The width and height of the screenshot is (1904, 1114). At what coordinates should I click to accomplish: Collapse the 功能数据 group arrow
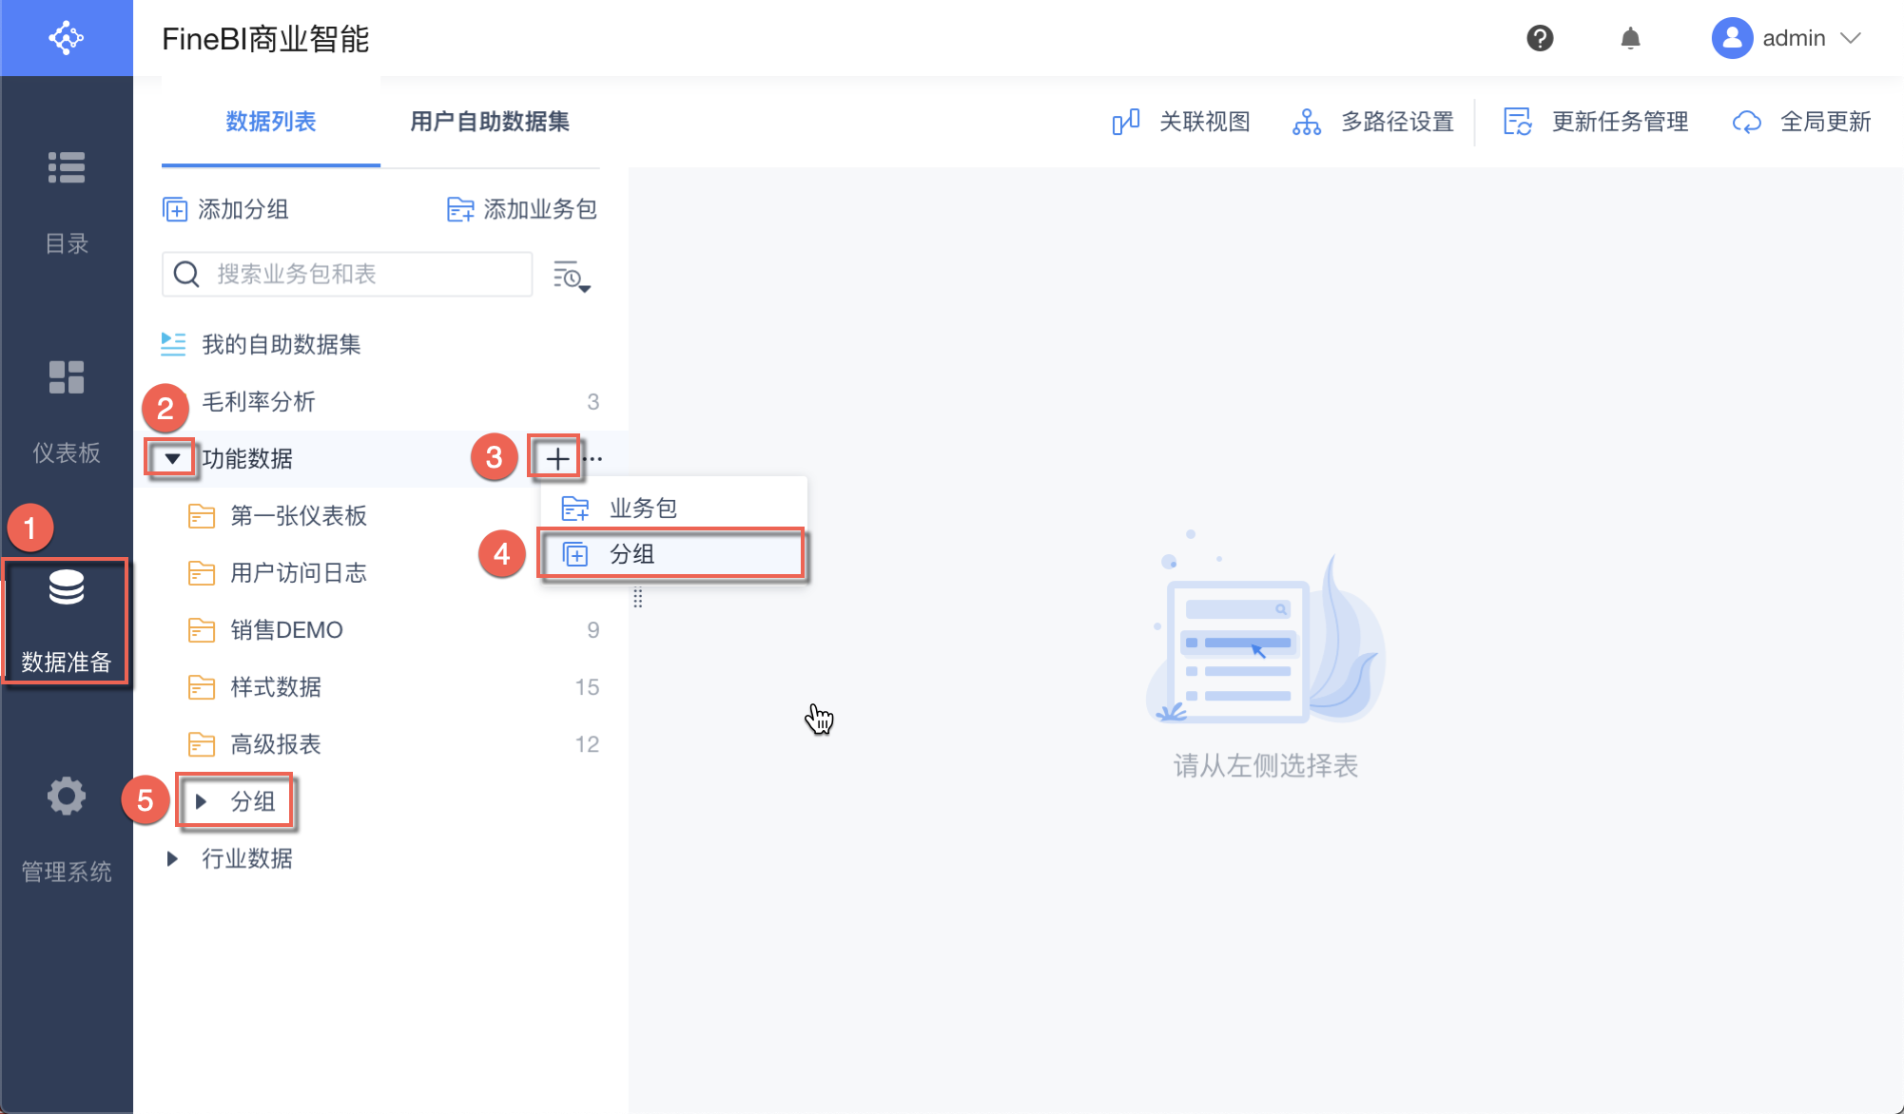[x=172, y=459]
